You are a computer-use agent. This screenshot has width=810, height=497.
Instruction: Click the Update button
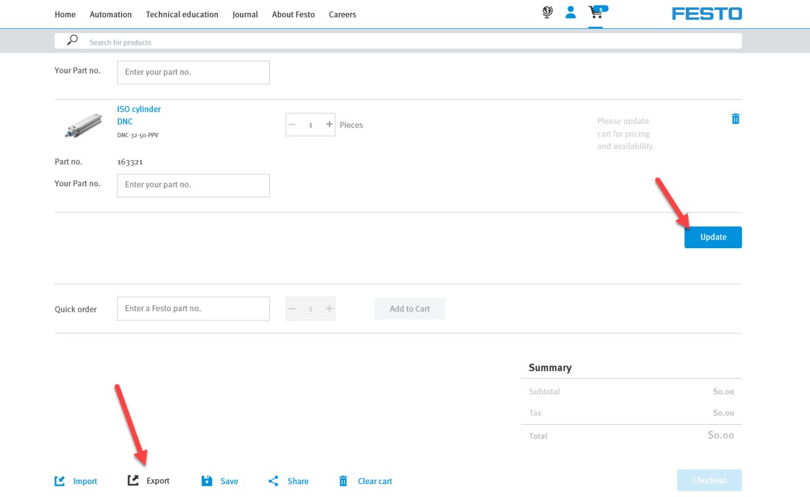[713, 237]
